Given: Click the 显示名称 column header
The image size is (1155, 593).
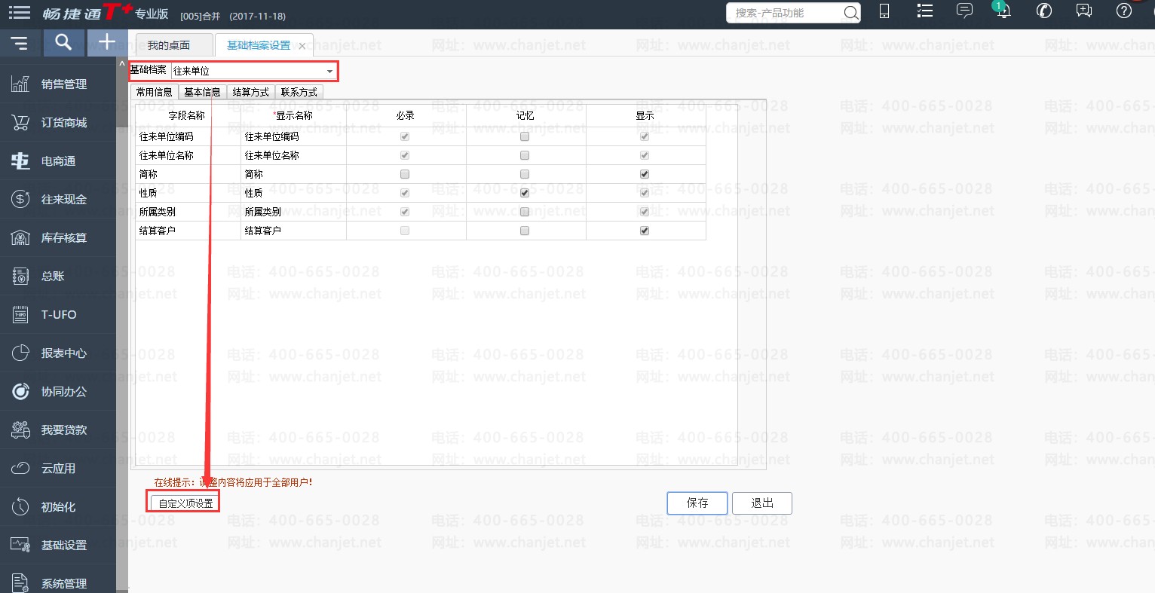Looking at the screenshot, I should [293, 115].
